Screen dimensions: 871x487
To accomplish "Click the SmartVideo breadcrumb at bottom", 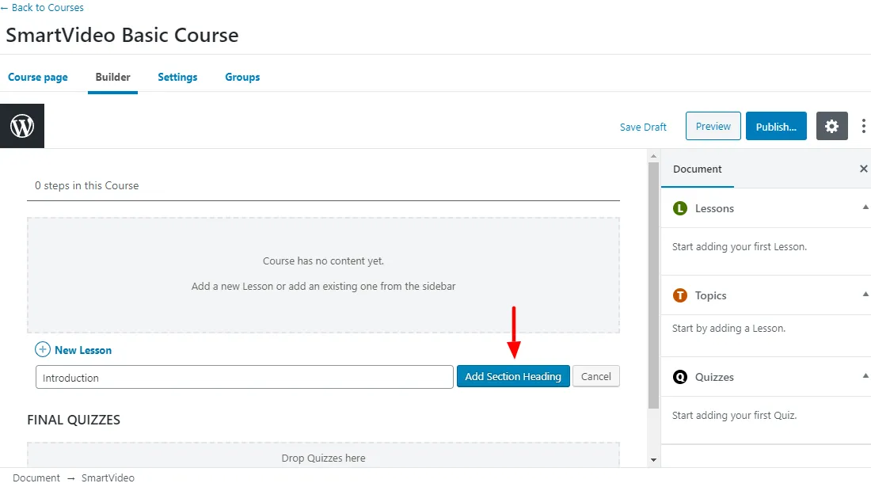I will (x=108, y=478).
